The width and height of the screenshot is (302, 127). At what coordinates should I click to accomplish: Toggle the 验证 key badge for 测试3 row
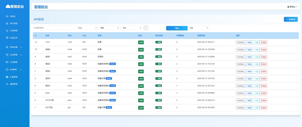[158, 86]
